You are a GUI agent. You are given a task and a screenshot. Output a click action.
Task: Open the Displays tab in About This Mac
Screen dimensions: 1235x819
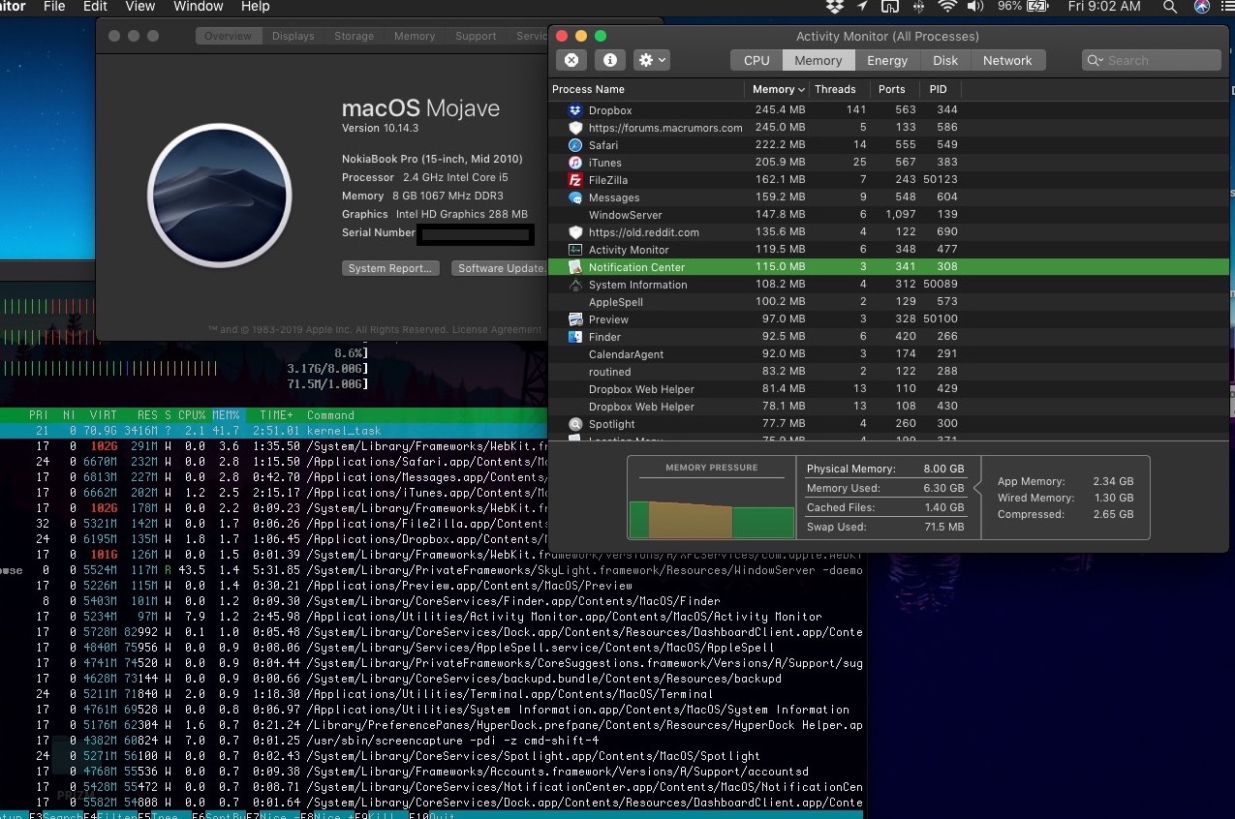point(293,36)
